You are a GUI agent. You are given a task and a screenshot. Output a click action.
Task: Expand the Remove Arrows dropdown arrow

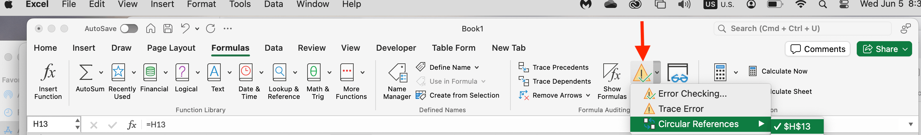click(588, 95)
